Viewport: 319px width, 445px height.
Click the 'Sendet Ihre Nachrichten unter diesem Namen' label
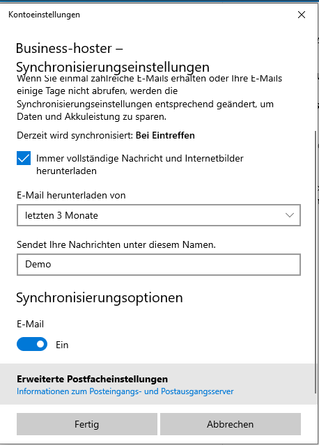(x=116, y=244)
